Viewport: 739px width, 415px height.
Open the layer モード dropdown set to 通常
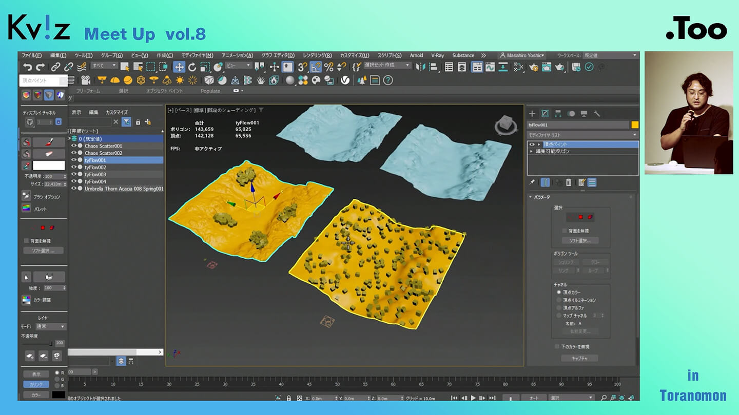[50, 326]
